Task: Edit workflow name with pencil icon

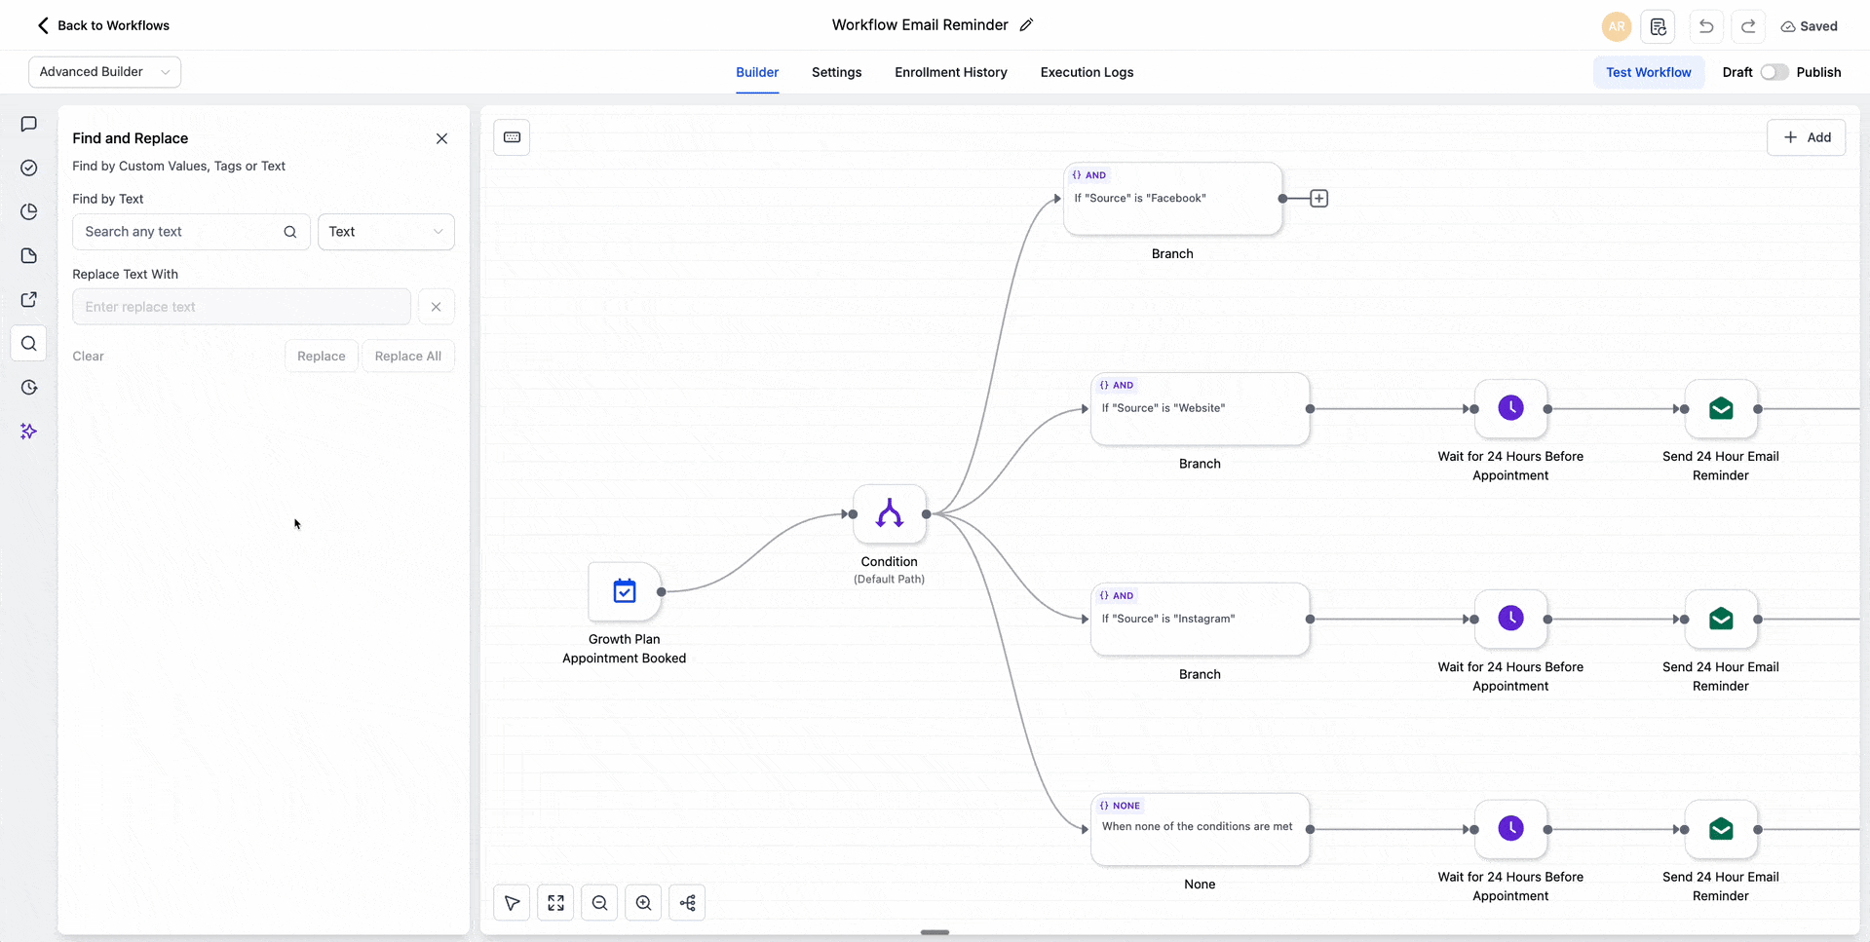Action: pos(1026,25)
